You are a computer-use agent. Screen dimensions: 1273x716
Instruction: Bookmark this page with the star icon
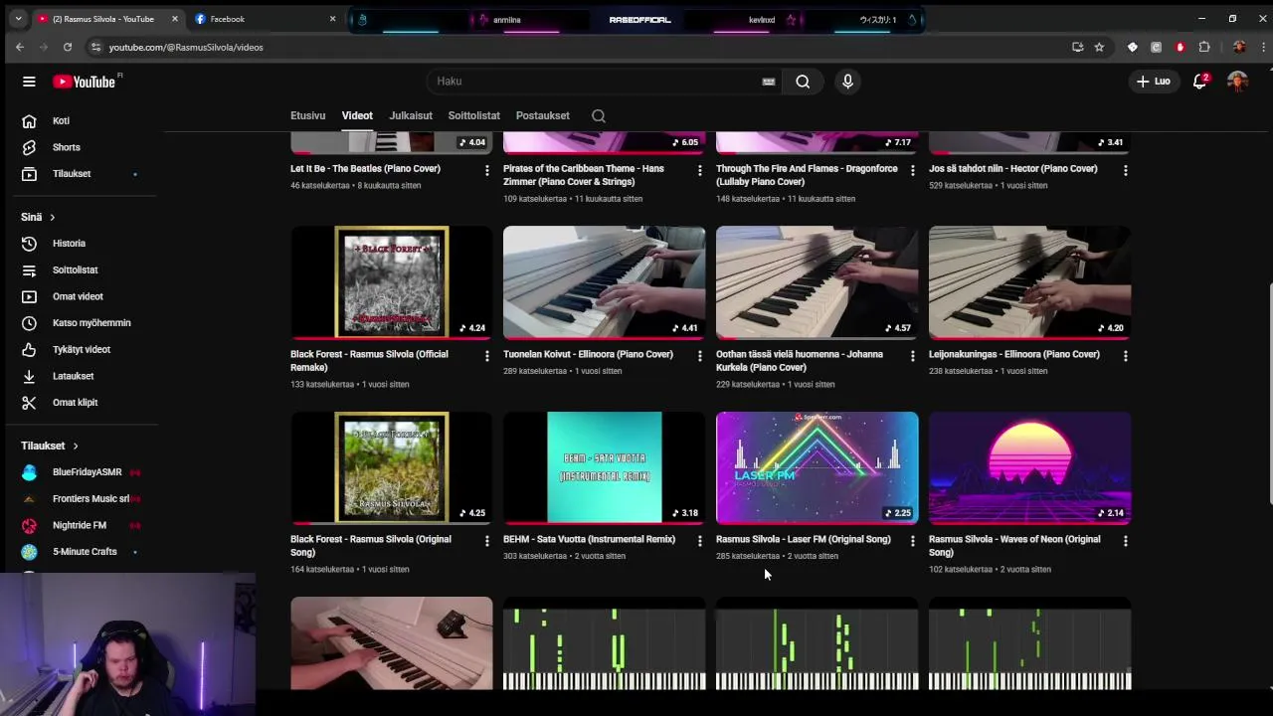[1099, 47]
